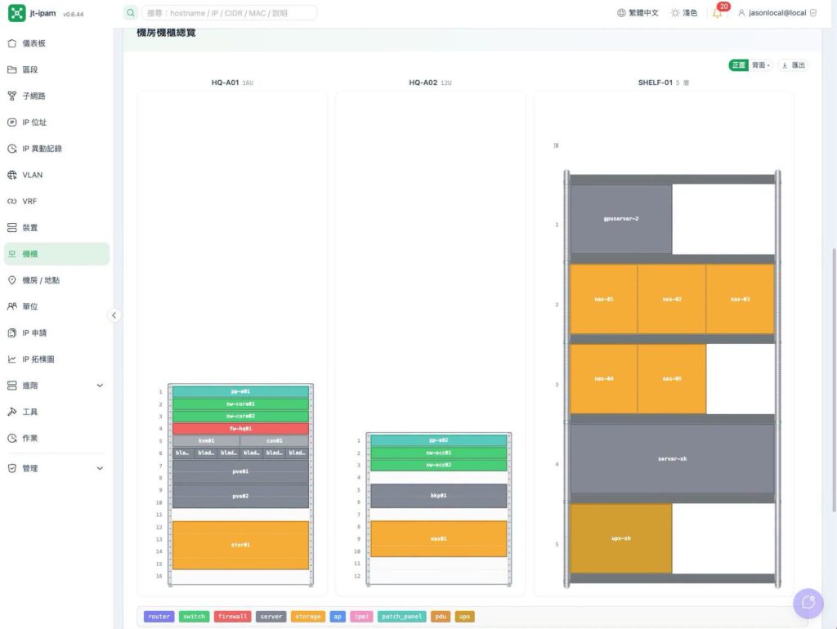The width and height of the screenshot is (837, 629).
Task: Select the fw-hq01 firewall device
Action: [x=241, y=428]
